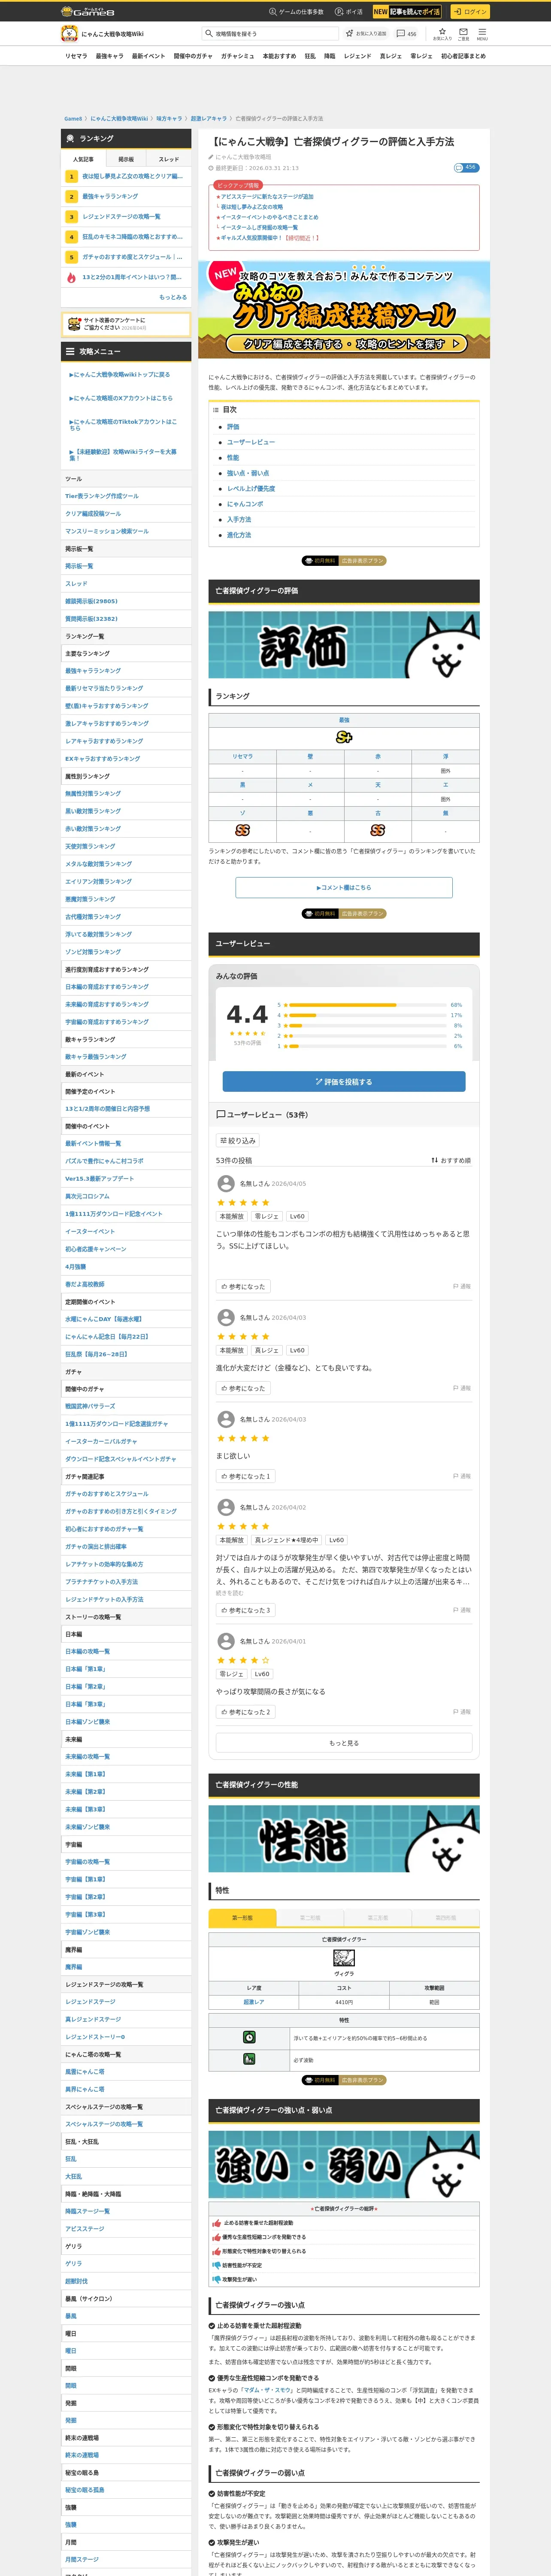
Task: Toggle 参考になった 2 on fifth review
Action: pos(246,1712)
